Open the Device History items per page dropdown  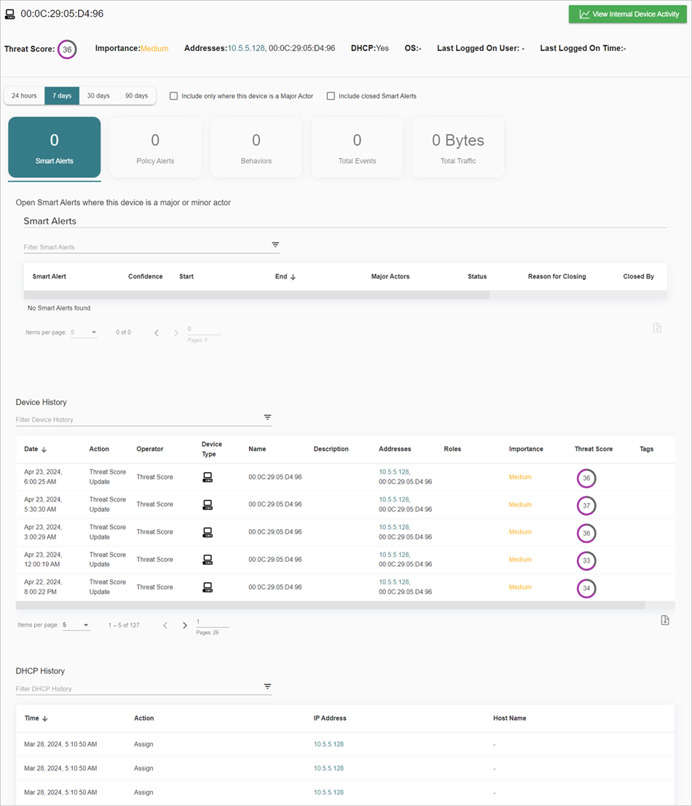click(76, 625)
